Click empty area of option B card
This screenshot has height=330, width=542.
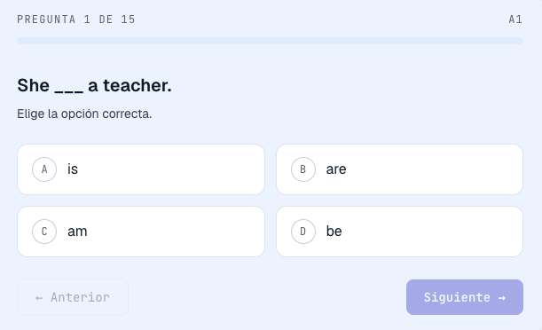[432, 169]
